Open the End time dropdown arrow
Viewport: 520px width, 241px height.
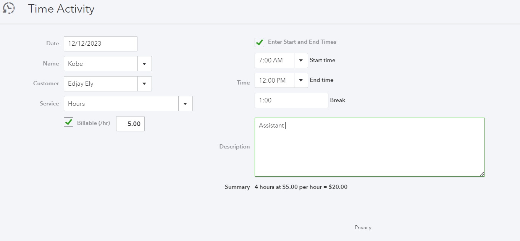301,80
